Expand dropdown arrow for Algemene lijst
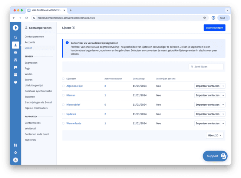 [x=223, y=86]
